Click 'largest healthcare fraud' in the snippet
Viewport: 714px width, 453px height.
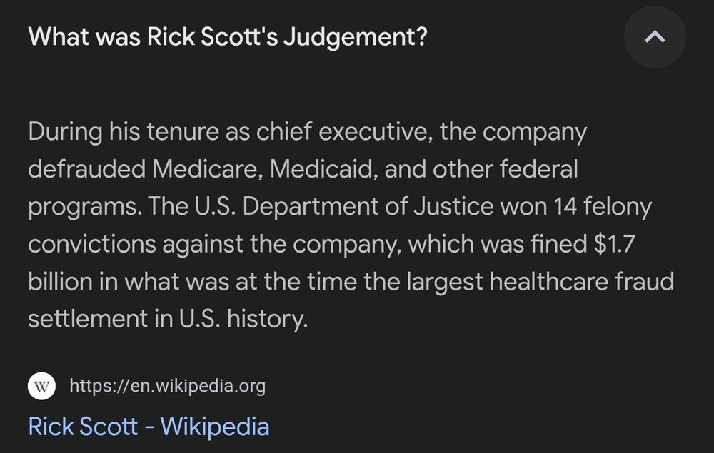coord(540,282)
